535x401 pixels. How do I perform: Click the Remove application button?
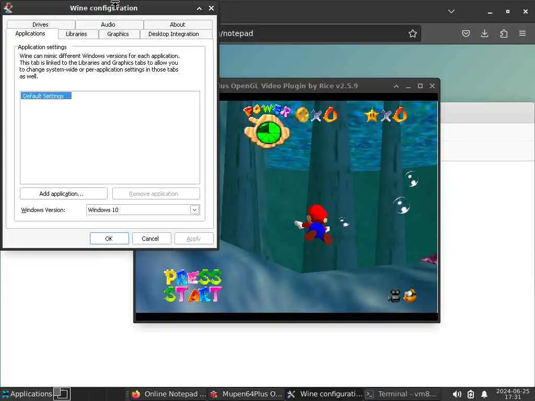pos(156,194)
